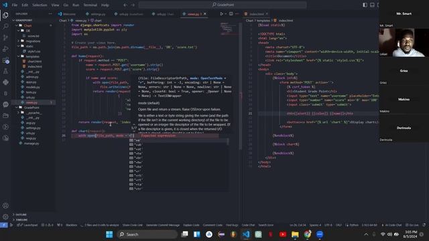
Task: Open the Accounts menu in activity bar
Action: point(5,206)
